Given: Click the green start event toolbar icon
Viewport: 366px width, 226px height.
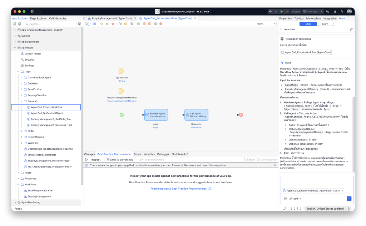Looking at the screenshot, I should pos(139,24).
